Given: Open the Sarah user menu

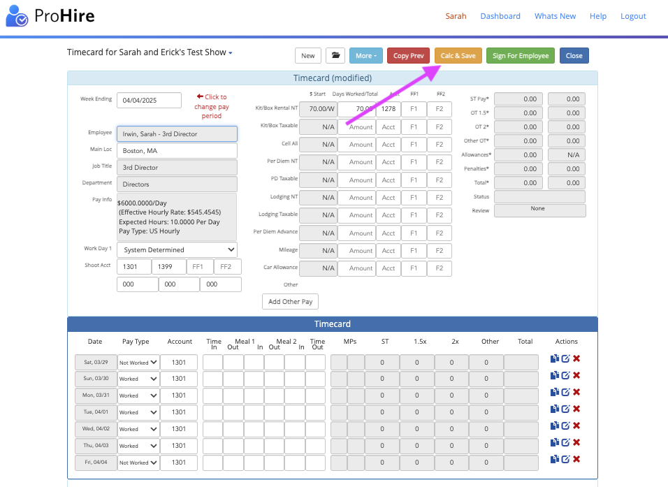Looking at the screenshot, I should click(x=456, y=16).
